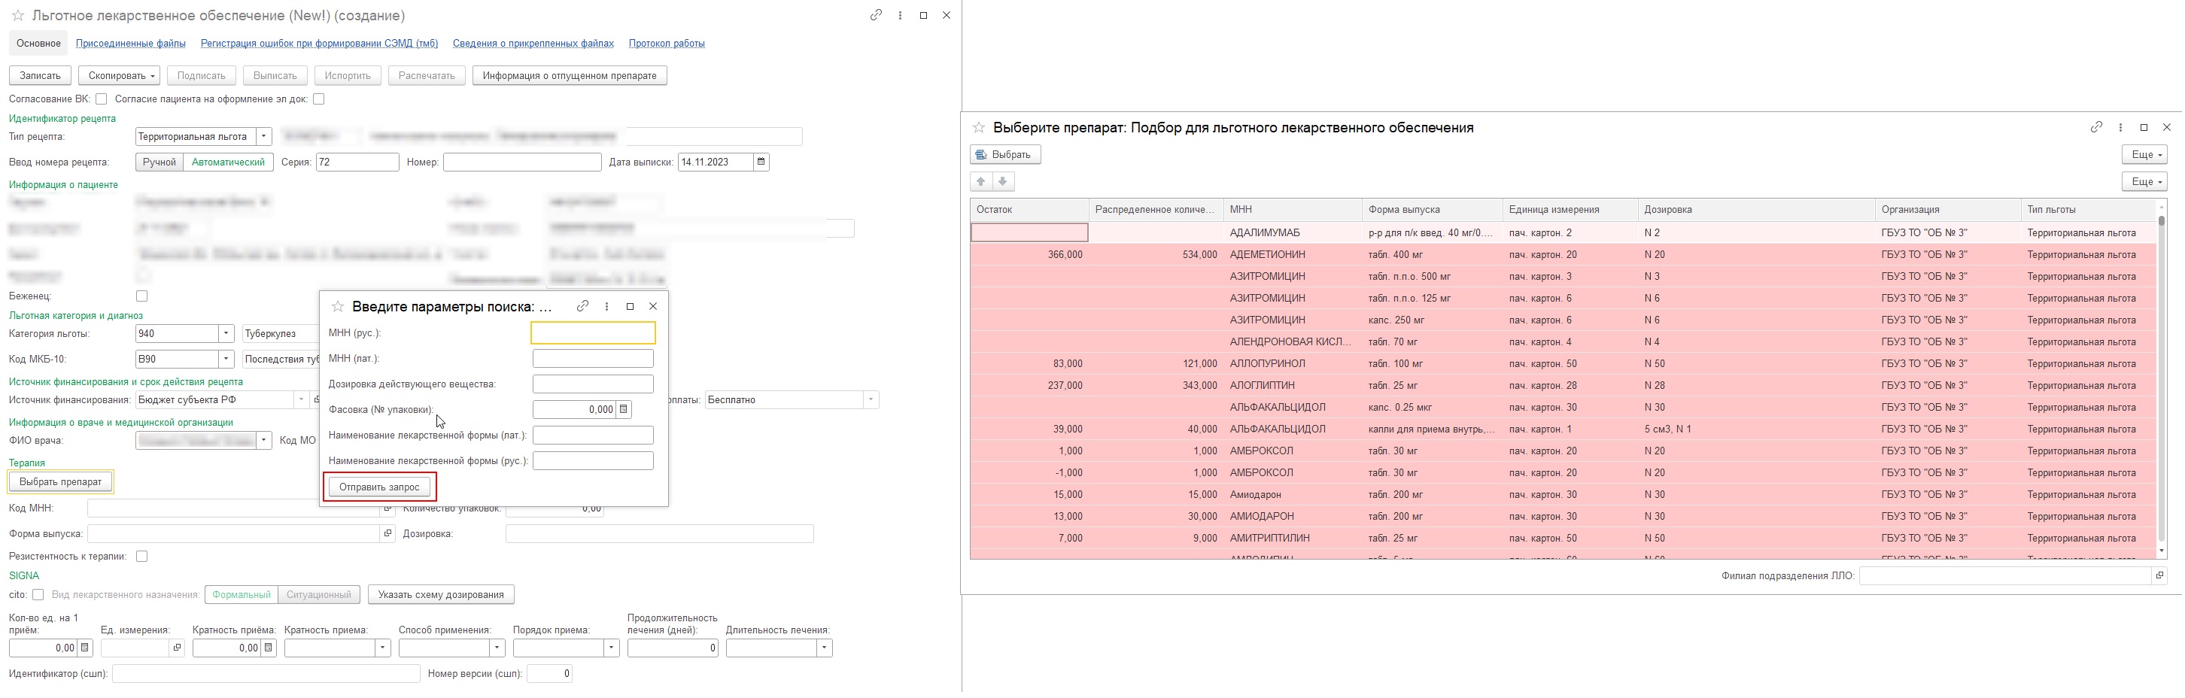The width and height of the screenshot is (2185, 698).
Task: Select Автоматический recipe number entry
Action: [x=228, y=162]
